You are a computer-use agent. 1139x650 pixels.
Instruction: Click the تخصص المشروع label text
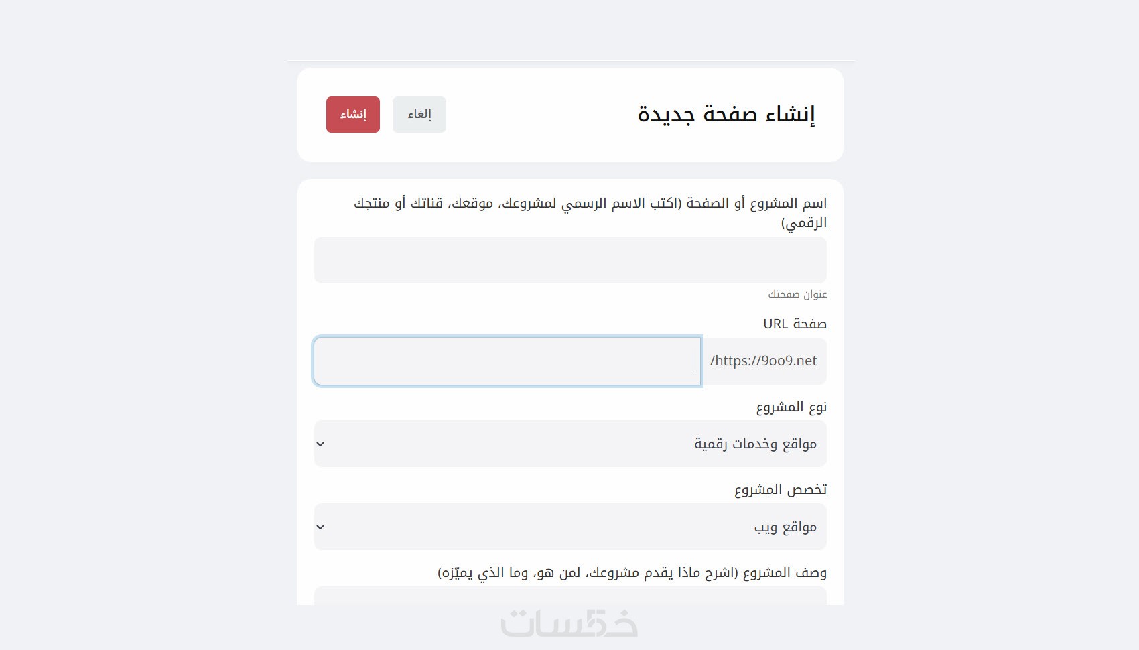point(781,490)
